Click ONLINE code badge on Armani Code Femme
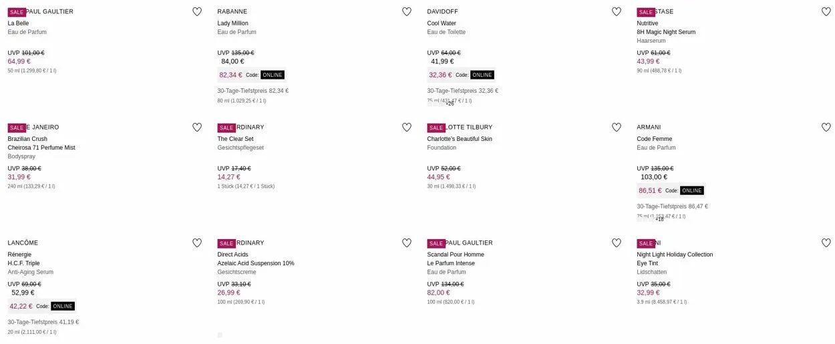 coord(692,190)
